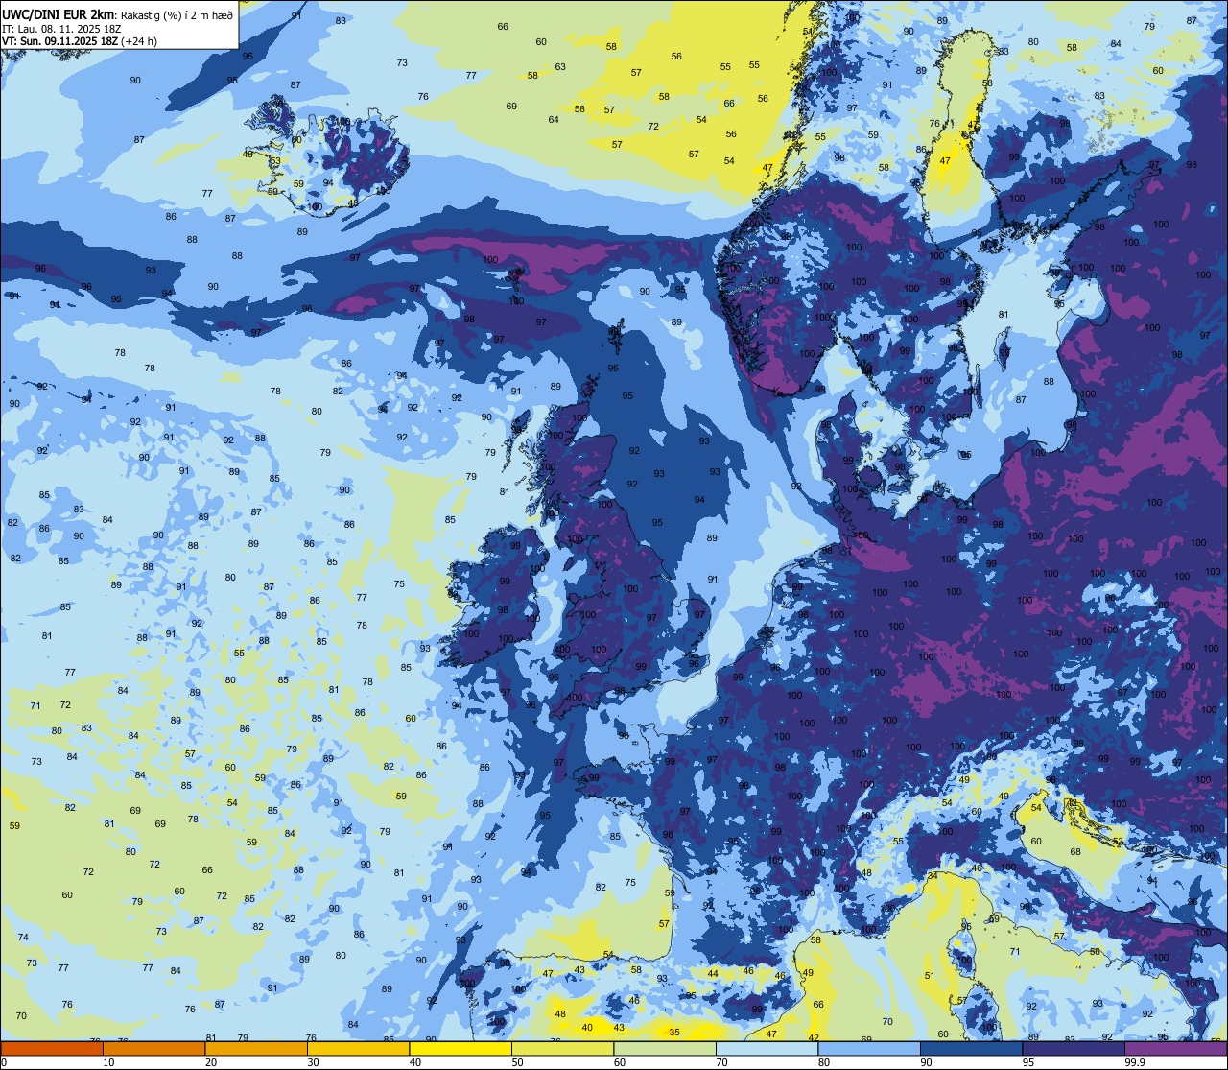Click the 'VT: Sun. 09.11.2025 18Z' line
Image resolution: width=1228 pixels, height=1070 pixels.
tap(60, 41)
